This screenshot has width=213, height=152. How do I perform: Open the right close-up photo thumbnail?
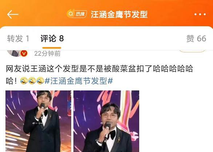coord(106,121)
